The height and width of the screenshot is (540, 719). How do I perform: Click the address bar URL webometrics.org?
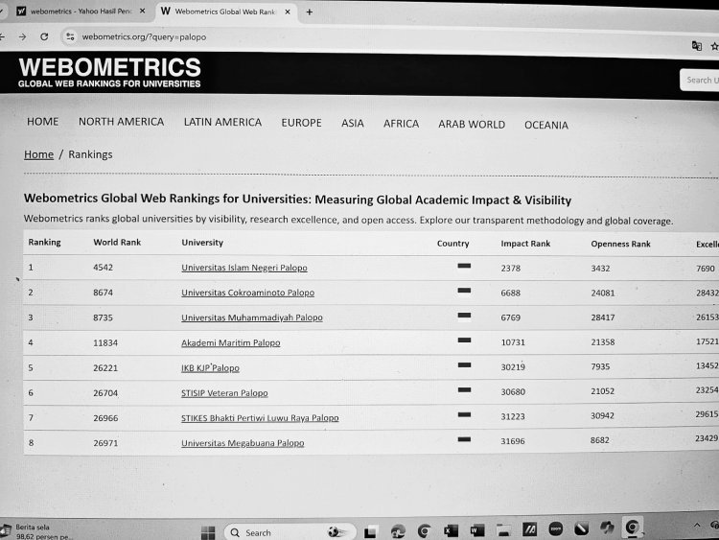(144, 37)
